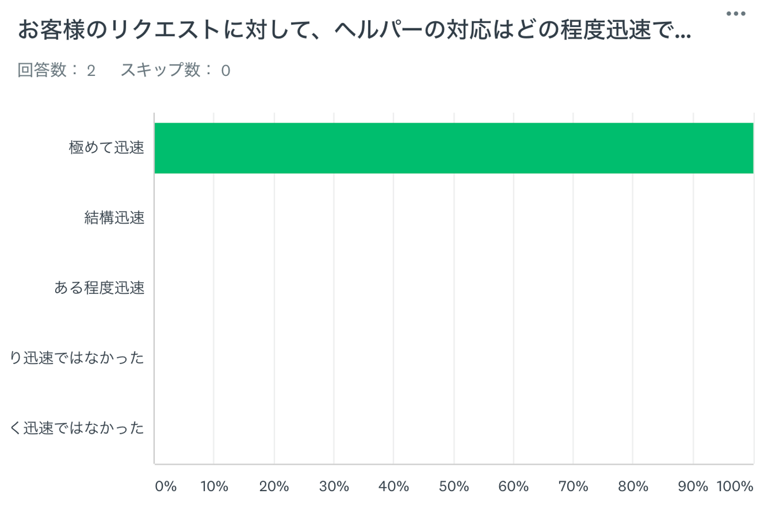Click the 10% axis label

coord(214,486)
